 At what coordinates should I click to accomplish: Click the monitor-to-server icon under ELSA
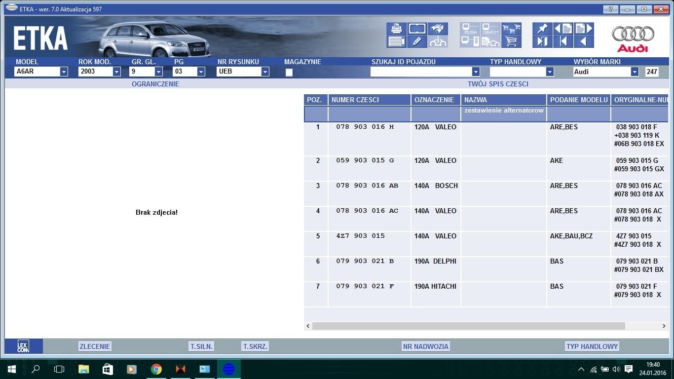click(470, 41)
